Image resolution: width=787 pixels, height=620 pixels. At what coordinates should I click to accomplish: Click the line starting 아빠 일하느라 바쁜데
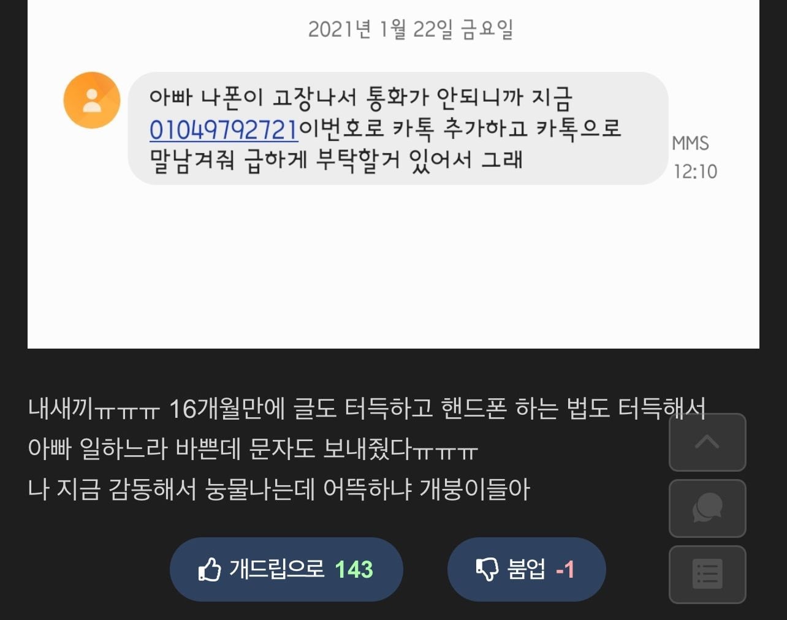253,449
